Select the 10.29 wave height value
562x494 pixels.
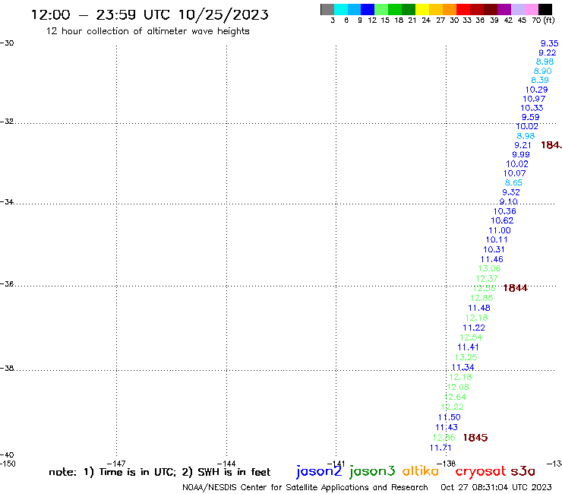pos(536,90)
